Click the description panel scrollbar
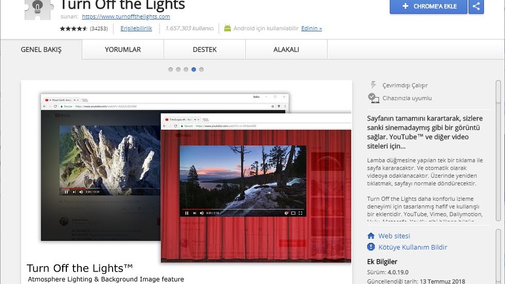This screenshot has width=505, height=284. pyautogui.click(x=498, y=150)
